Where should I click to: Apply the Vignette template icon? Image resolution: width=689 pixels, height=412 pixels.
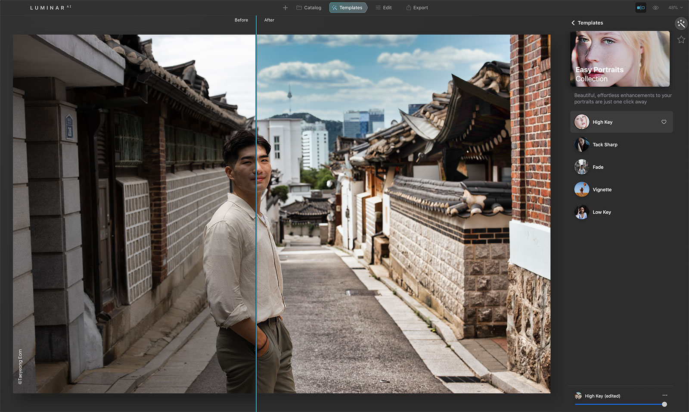582,190
